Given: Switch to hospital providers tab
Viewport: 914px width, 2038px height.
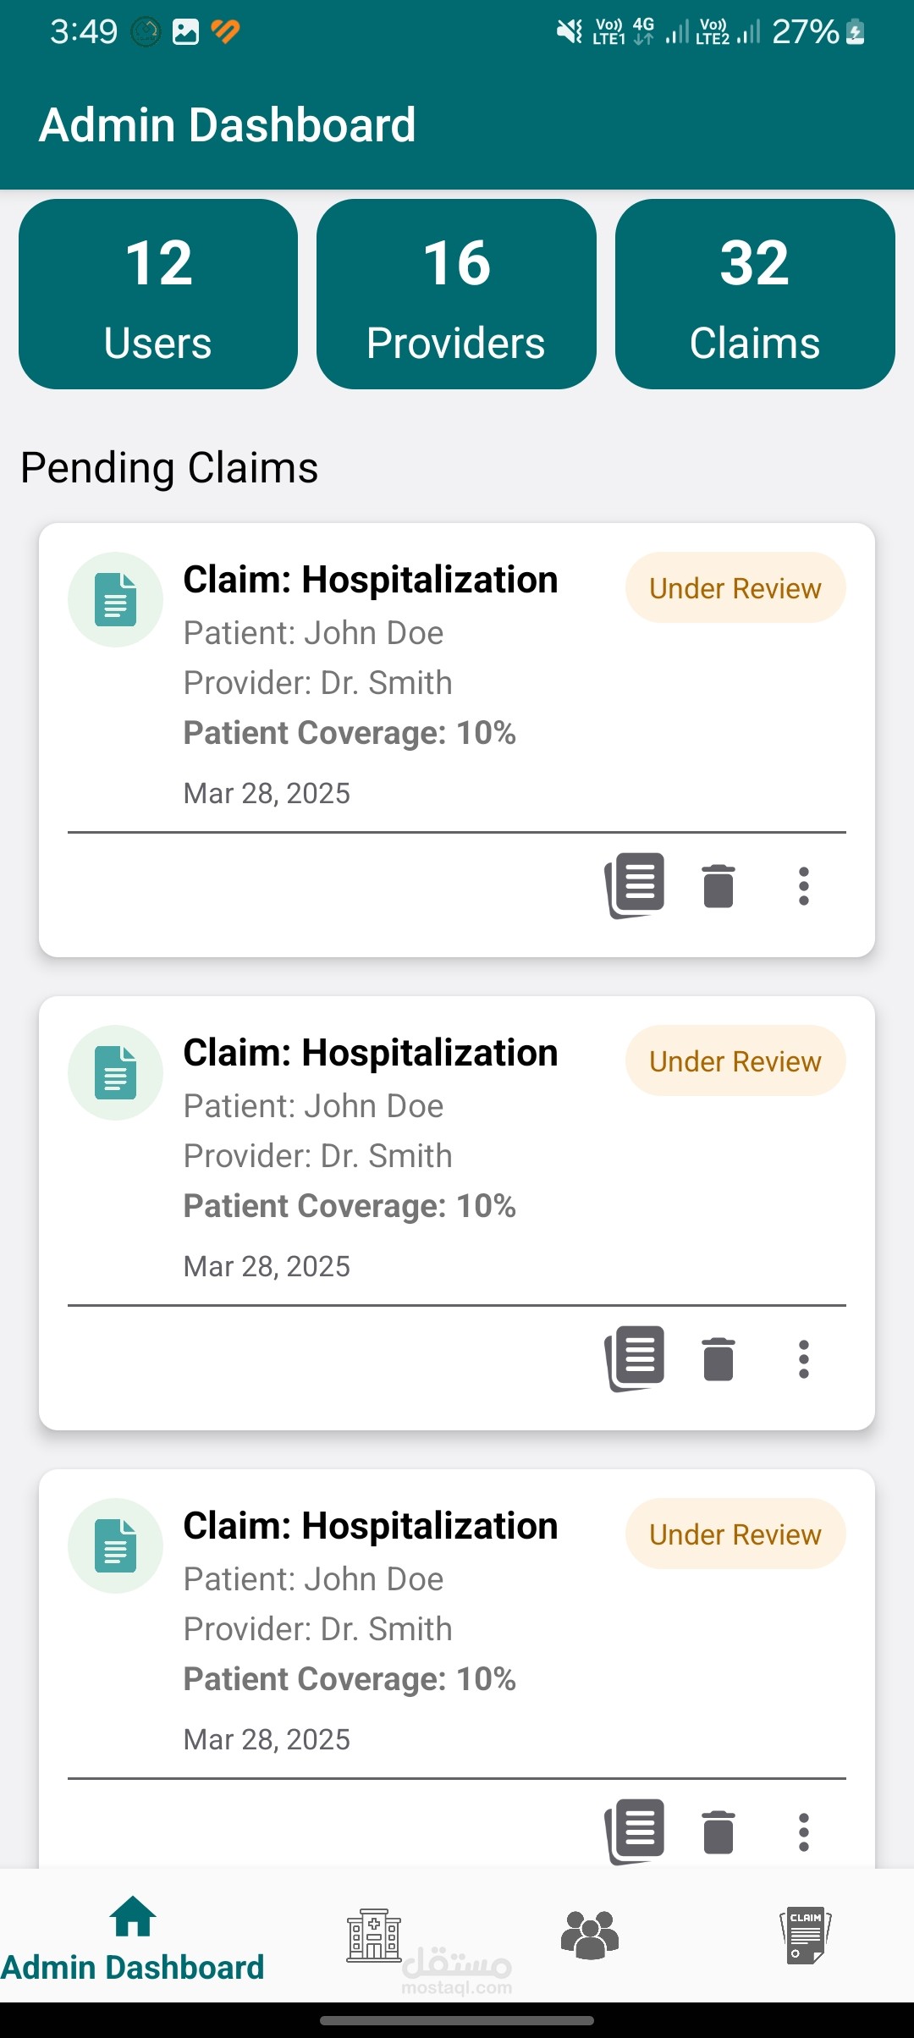Looking at the screenshot, I should 373,1935.
